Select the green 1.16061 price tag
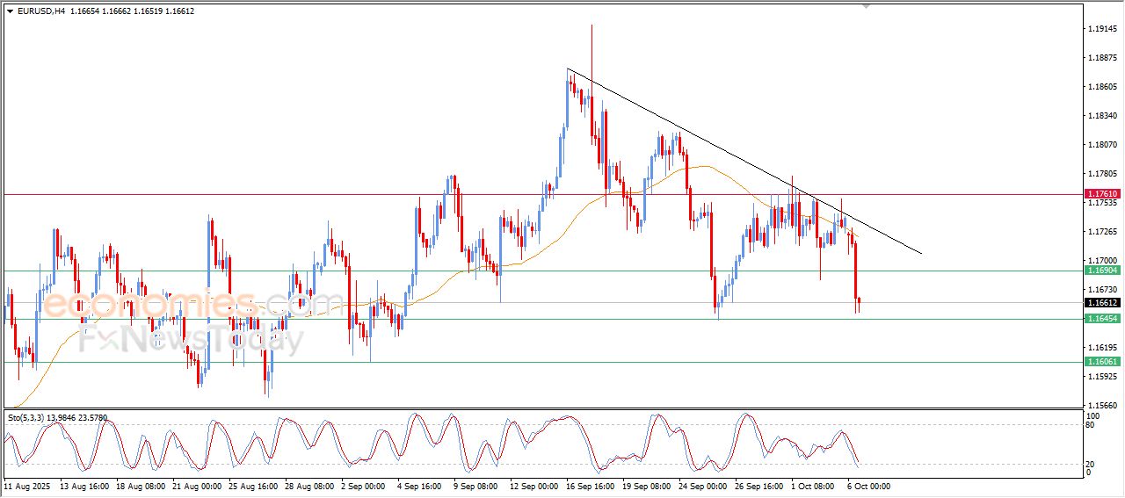 (x=1101, y=362)
